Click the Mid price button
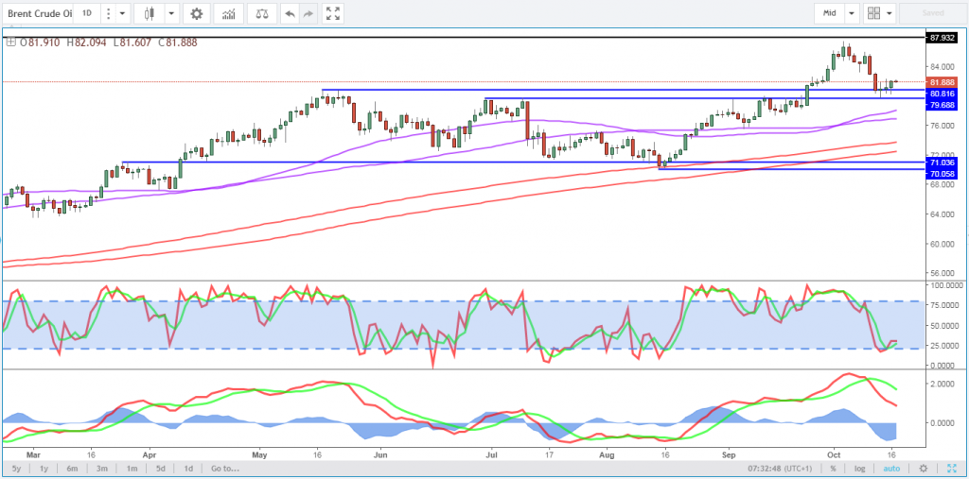The width and height of the screenshot is (969, 479). click(x=830, y=13)
